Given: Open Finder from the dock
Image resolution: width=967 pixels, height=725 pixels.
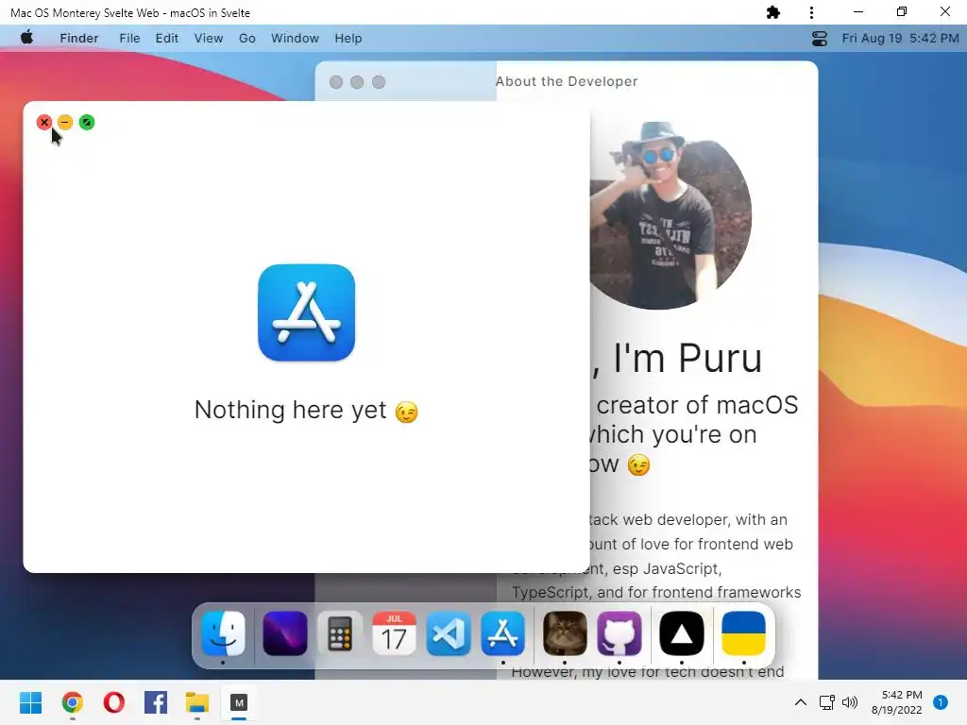Looking at the screenshot, I should pos(223,633).
